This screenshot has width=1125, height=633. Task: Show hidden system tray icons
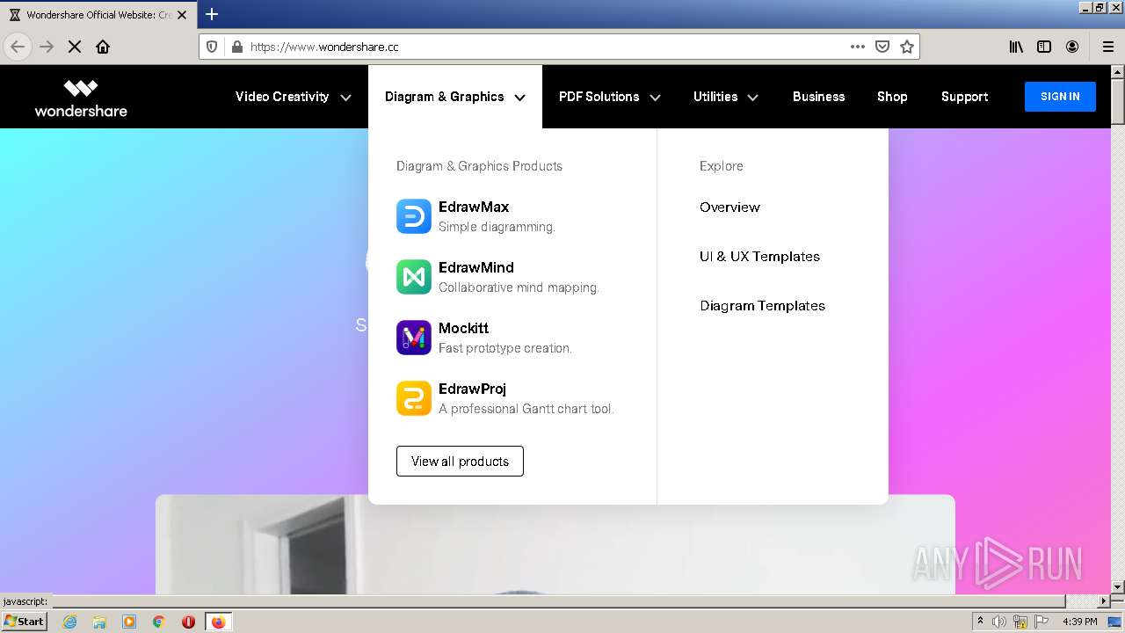click(x=980, y=622)
